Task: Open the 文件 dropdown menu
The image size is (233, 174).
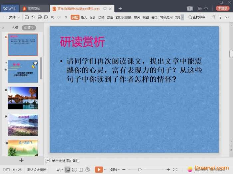Action: click(x=12, y=17)
